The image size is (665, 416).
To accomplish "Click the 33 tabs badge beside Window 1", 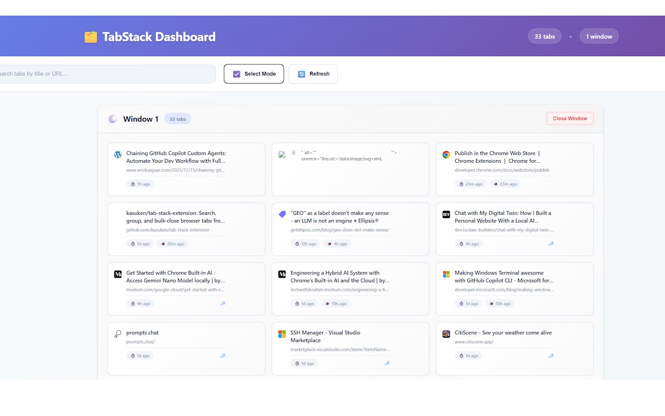I will tap(178, 119).
